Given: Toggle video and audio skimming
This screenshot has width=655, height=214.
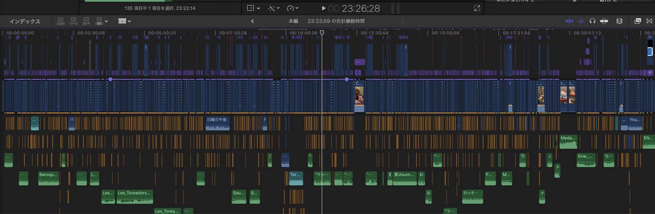Looking at the screenshot, I should (x=569, y=21).
